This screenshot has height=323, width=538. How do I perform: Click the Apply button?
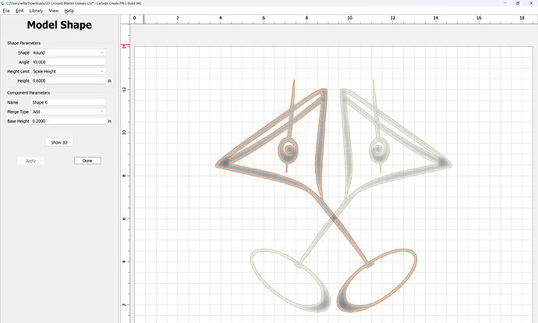30,161
